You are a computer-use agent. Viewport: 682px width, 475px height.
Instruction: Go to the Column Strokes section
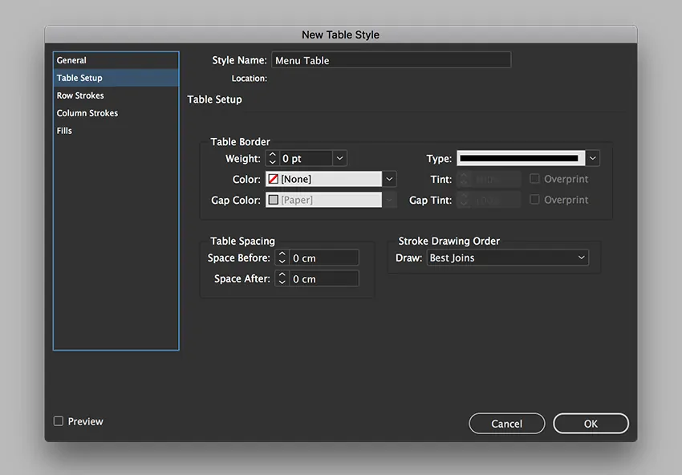tap(87, 113)
